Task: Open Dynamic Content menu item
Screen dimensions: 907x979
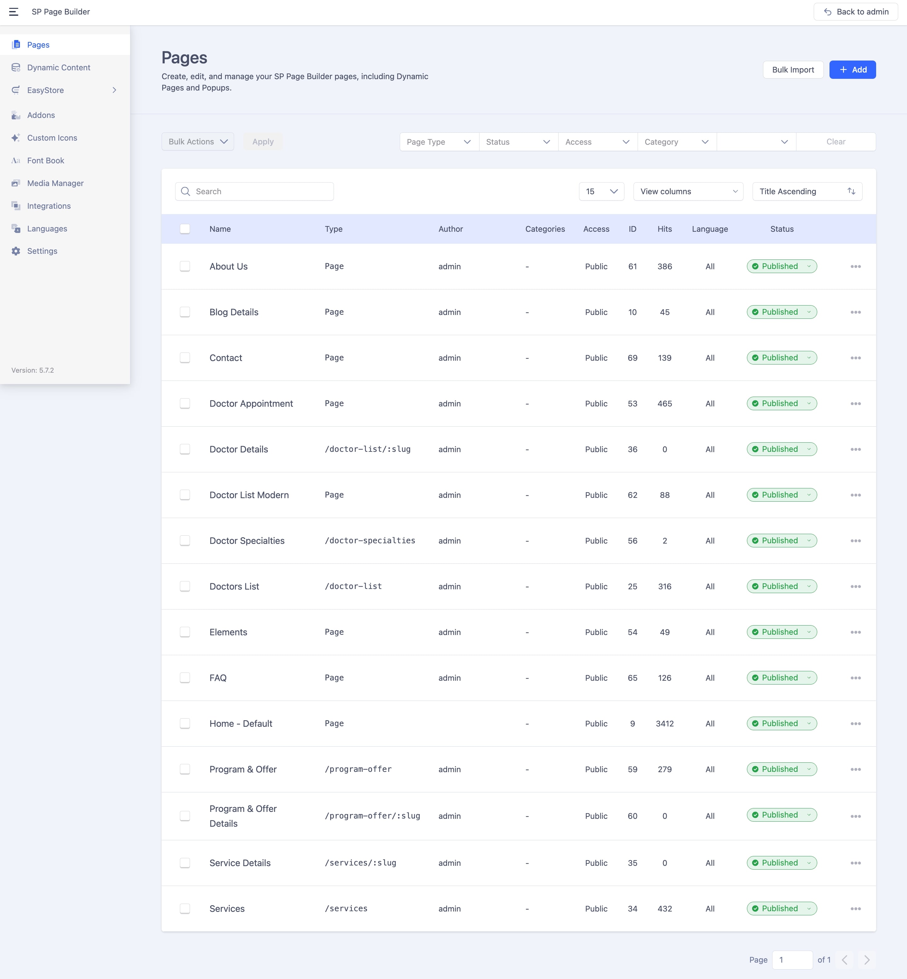Action: [x=58, y=68]
